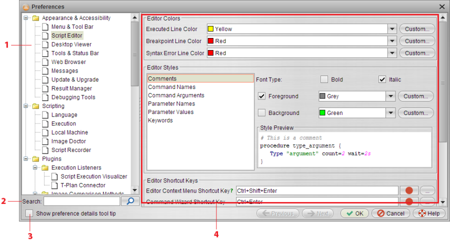The image size is (450, 241).
Task: Uncheck the Italic font type checkbox
Action: tap(382, 79)
